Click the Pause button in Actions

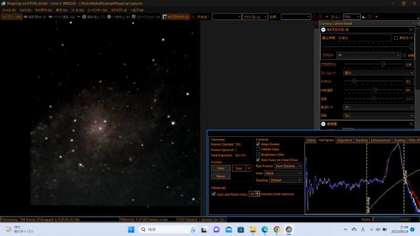click(220, 176)
